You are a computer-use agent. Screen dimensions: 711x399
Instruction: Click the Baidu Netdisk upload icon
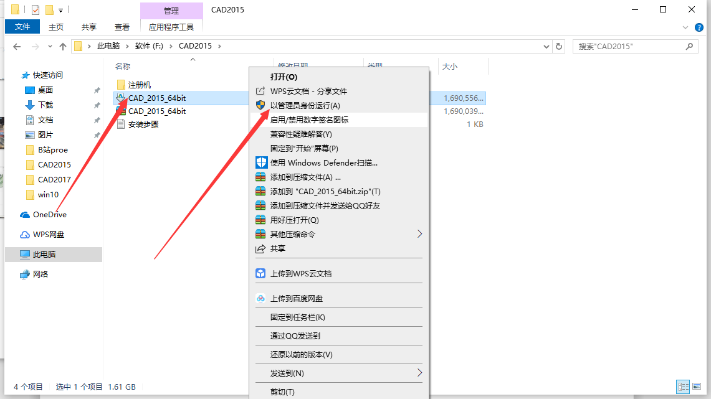pyautogui.click(x=260, y=298)
